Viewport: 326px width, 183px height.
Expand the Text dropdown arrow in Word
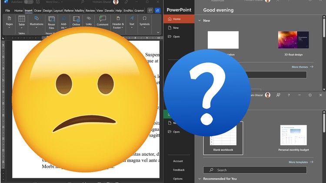pyautogui.click(x=132, y=27)
